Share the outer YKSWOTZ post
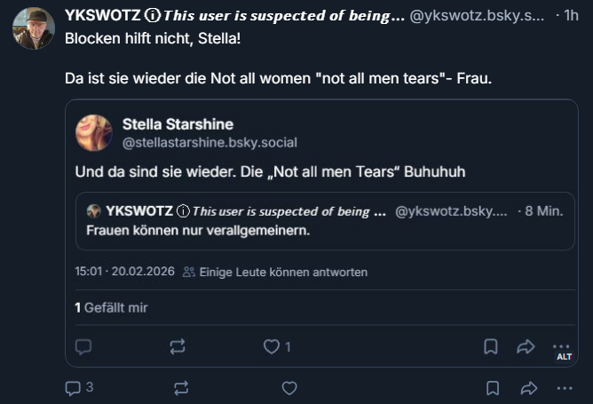 [527, 388]
